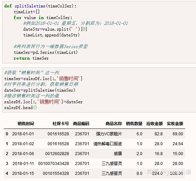Screen dimensions: 196x181
Task: Click the amount cell '16.8'
Action: [x=159, y=154]
